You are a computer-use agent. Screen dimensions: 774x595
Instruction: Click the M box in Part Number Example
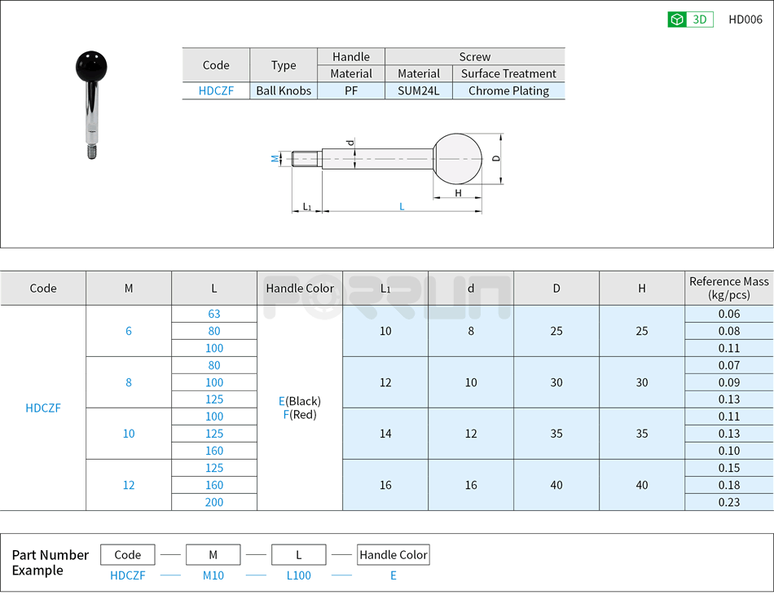[x=213, y=554]
